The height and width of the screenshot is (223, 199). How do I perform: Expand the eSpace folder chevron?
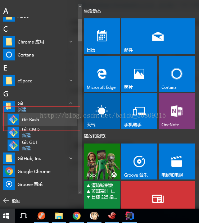pyautogui.click(x=71, y=81)
